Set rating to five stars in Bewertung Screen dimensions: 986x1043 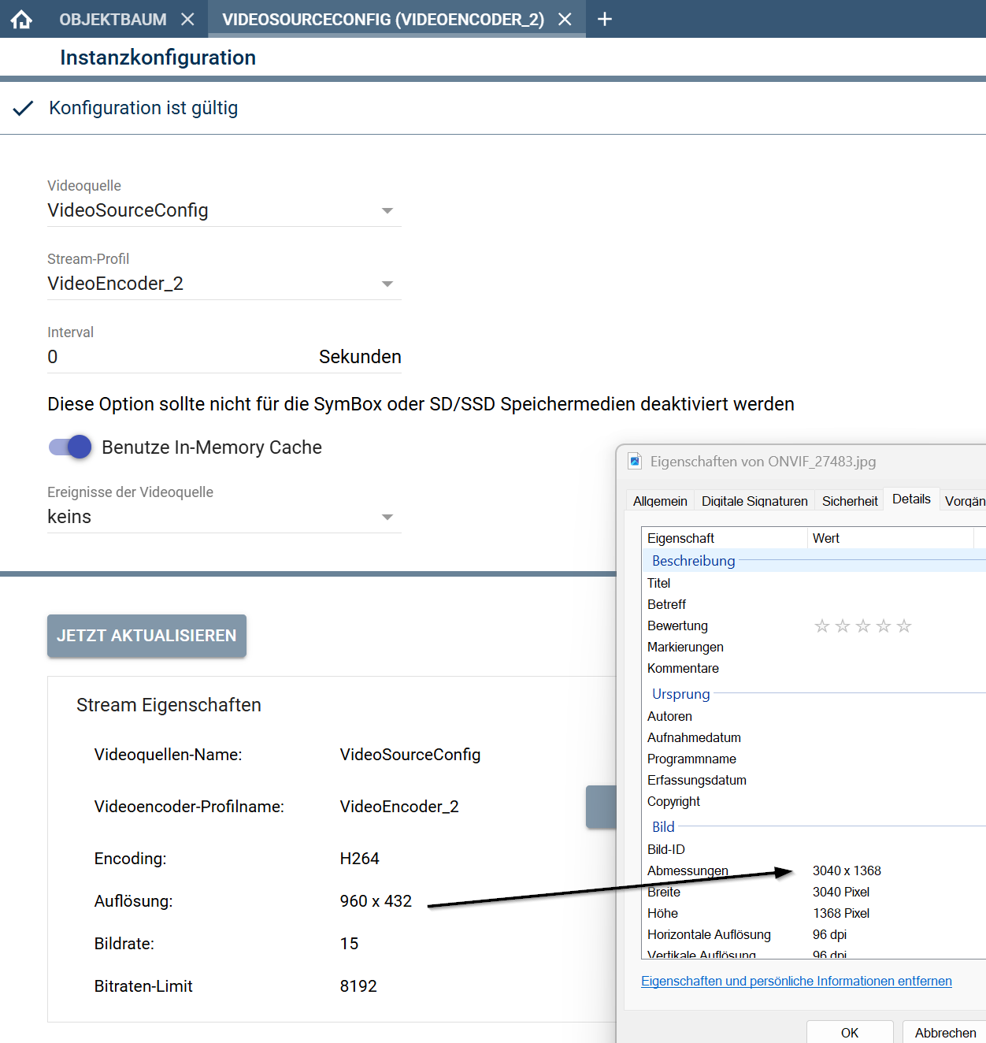point(904,626)
